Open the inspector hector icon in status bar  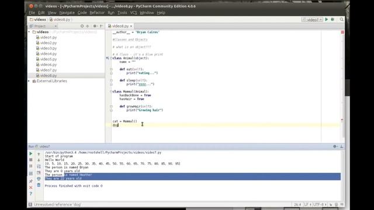point(337,205)
